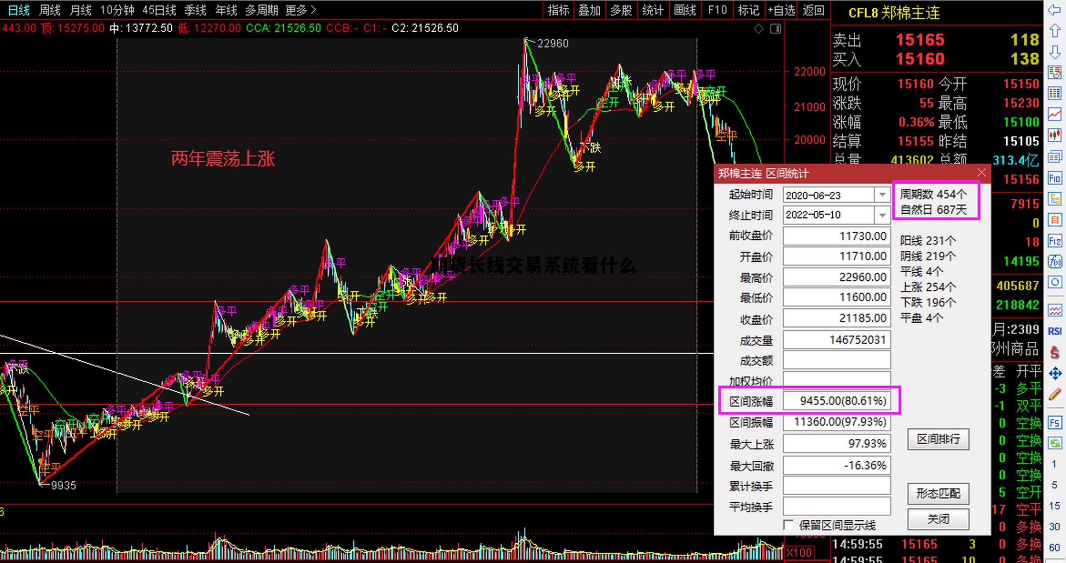This screenshot has width=1066, height=563.
Task: Open 终止时间 date dropdown
Action: click(882, 215)
